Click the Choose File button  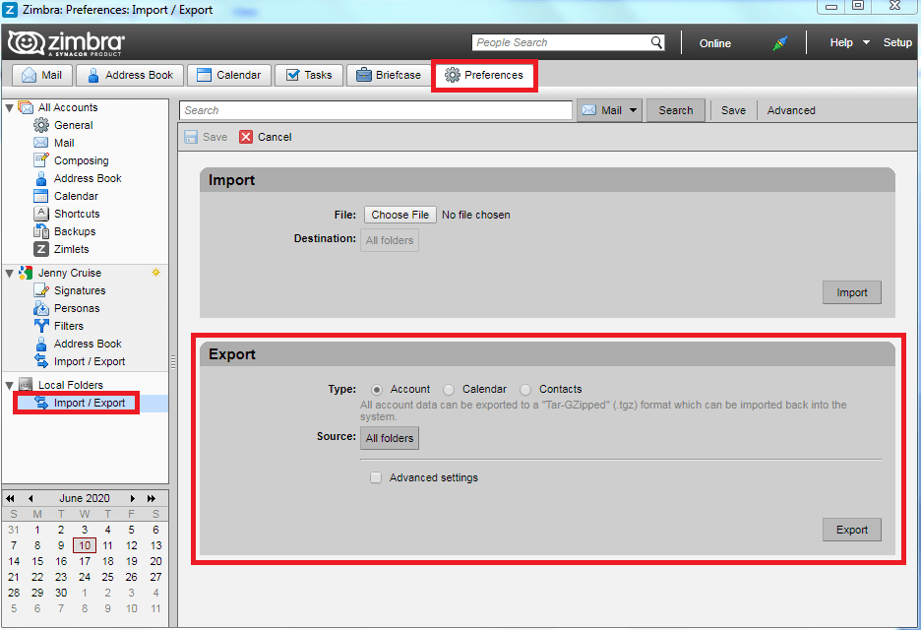[x=399, y=215]
